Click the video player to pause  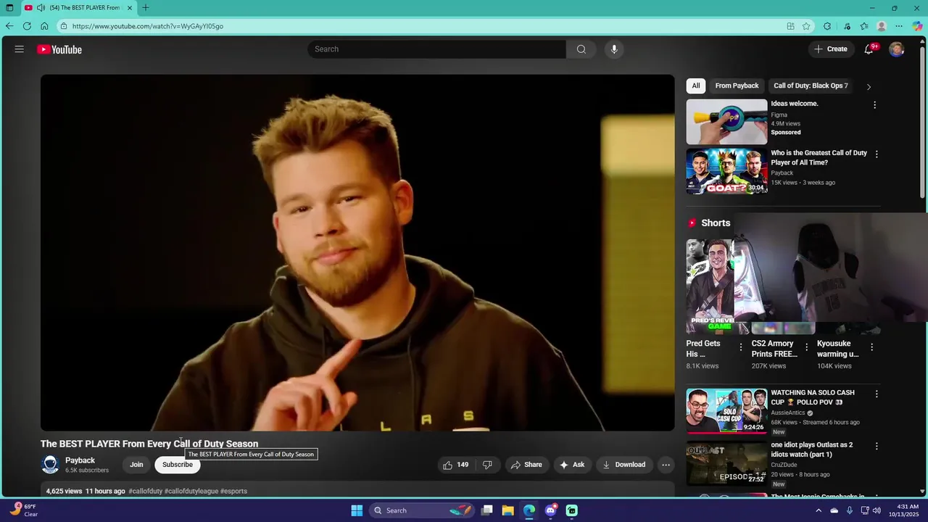[x=357, y=252]
